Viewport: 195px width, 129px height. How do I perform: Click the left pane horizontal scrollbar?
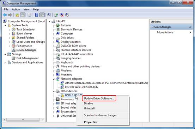[x=24, y=120]
